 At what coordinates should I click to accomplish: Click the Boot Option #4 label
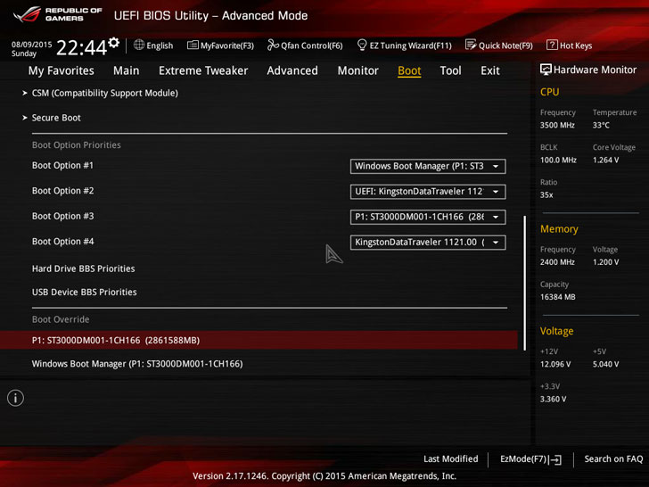pyautogui.click(x=63, y=242)
